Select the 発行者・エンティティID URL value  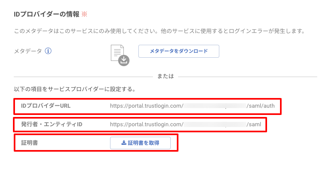[x=185, y=125]
